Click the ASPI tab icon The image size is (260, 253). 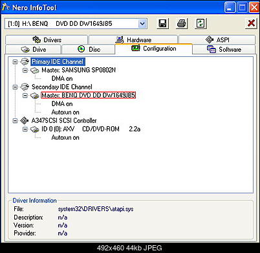pos(210,39)
